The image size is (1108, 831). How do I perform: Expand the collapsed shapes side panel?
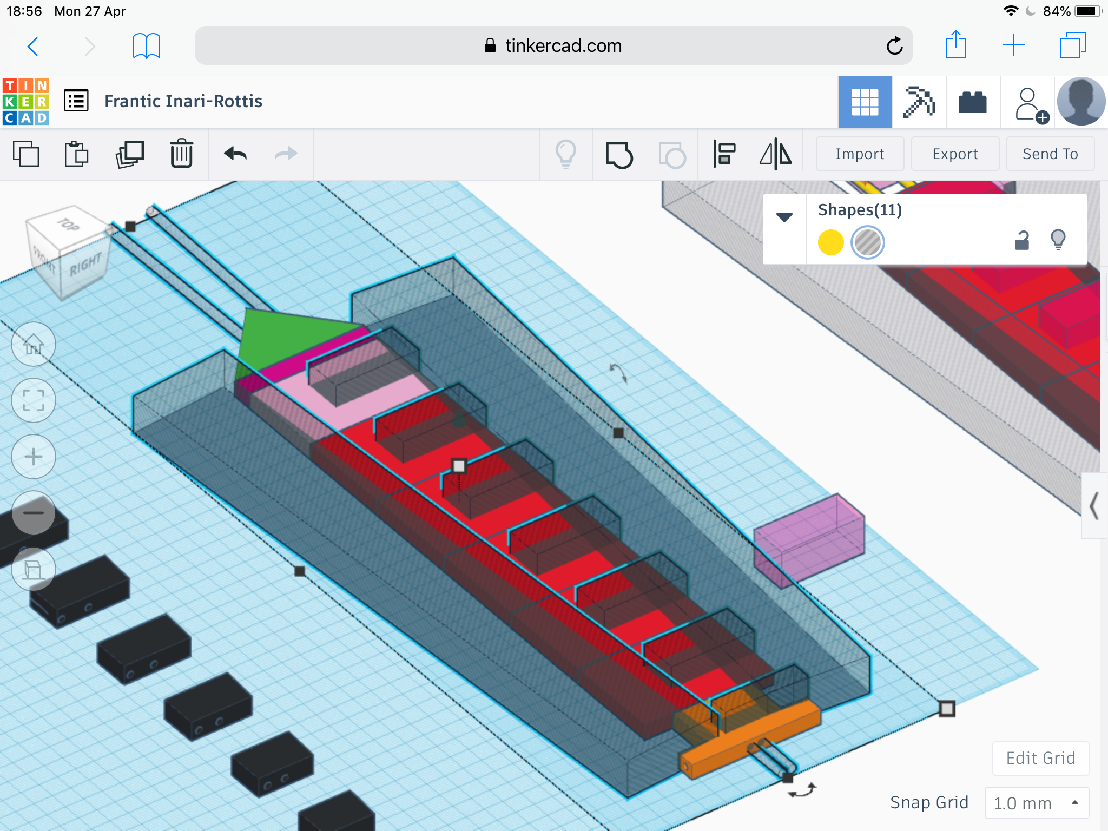click(1094, 506)
